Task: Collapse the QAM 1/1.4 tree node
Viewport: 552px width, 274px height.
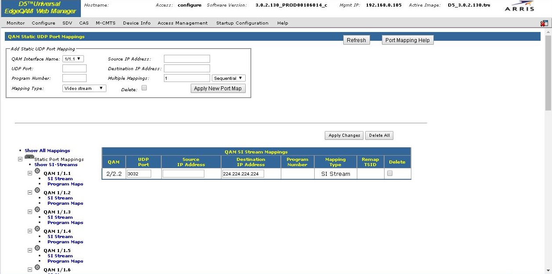Action: (30, 231)
